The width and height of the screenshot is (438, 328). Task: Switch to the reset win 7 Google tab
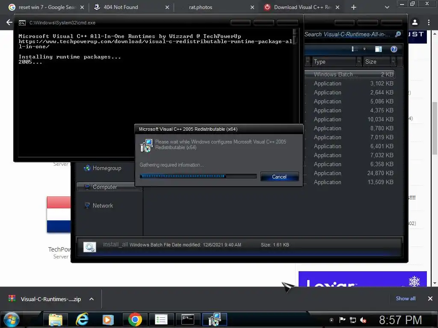pyautogui.click(x=47, y=7)
